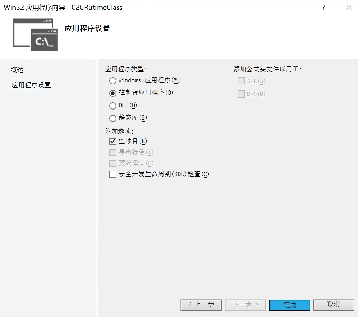Choose 静态库 (S) radio option
The width and height of the screenshot is (358, 317).
tap(112, 118)
